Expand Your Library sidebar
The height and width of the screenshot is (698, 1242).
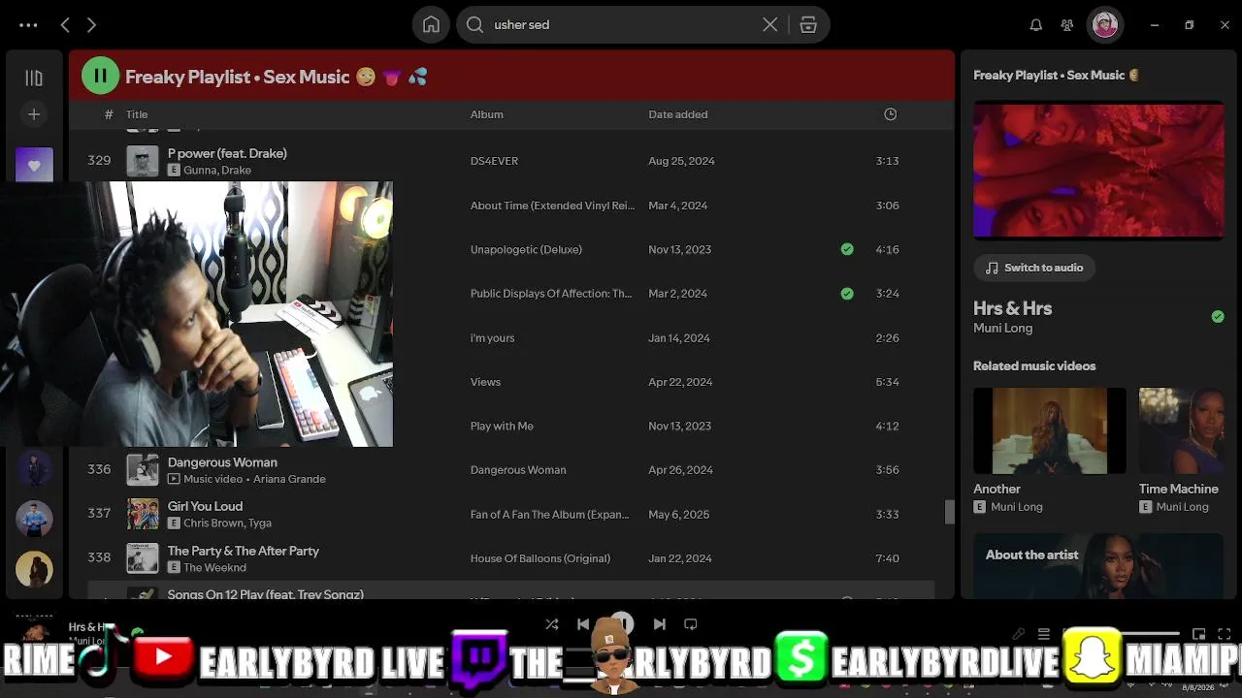[x=34, y=78]
